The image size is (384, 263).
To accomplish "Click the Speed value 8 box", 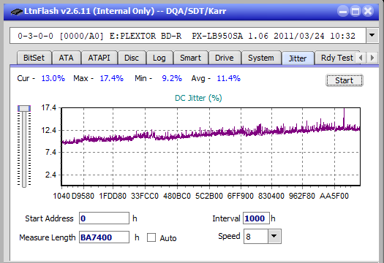I will coord(256,236).
